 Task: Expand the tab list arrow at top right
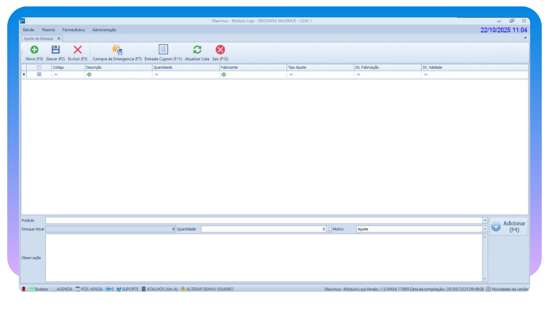[525, 38]
